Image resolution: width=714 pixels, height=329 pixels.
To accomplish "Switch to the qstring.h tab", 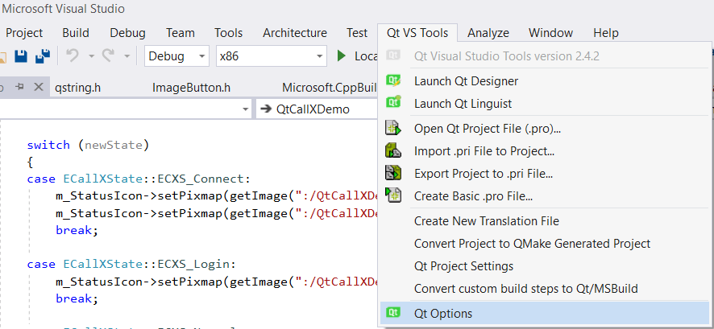I will pyautogui.click(x=78, y=88).
